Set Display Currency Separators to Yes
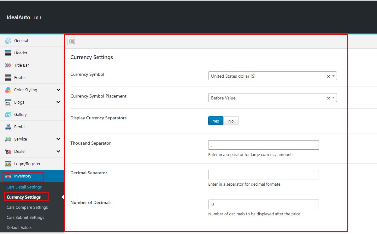The height and width of the screenshot is (234, 377). point(216,121)
